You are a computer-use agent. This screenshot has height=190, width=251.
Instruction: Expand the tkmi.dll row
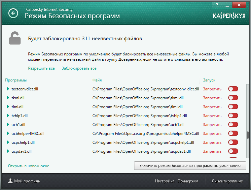pos(8,98)
